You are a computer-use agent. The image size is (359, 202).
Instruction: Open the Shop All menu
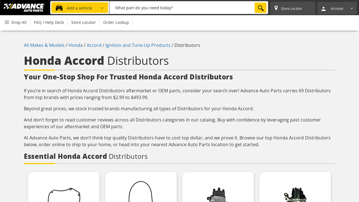(16, 22)
